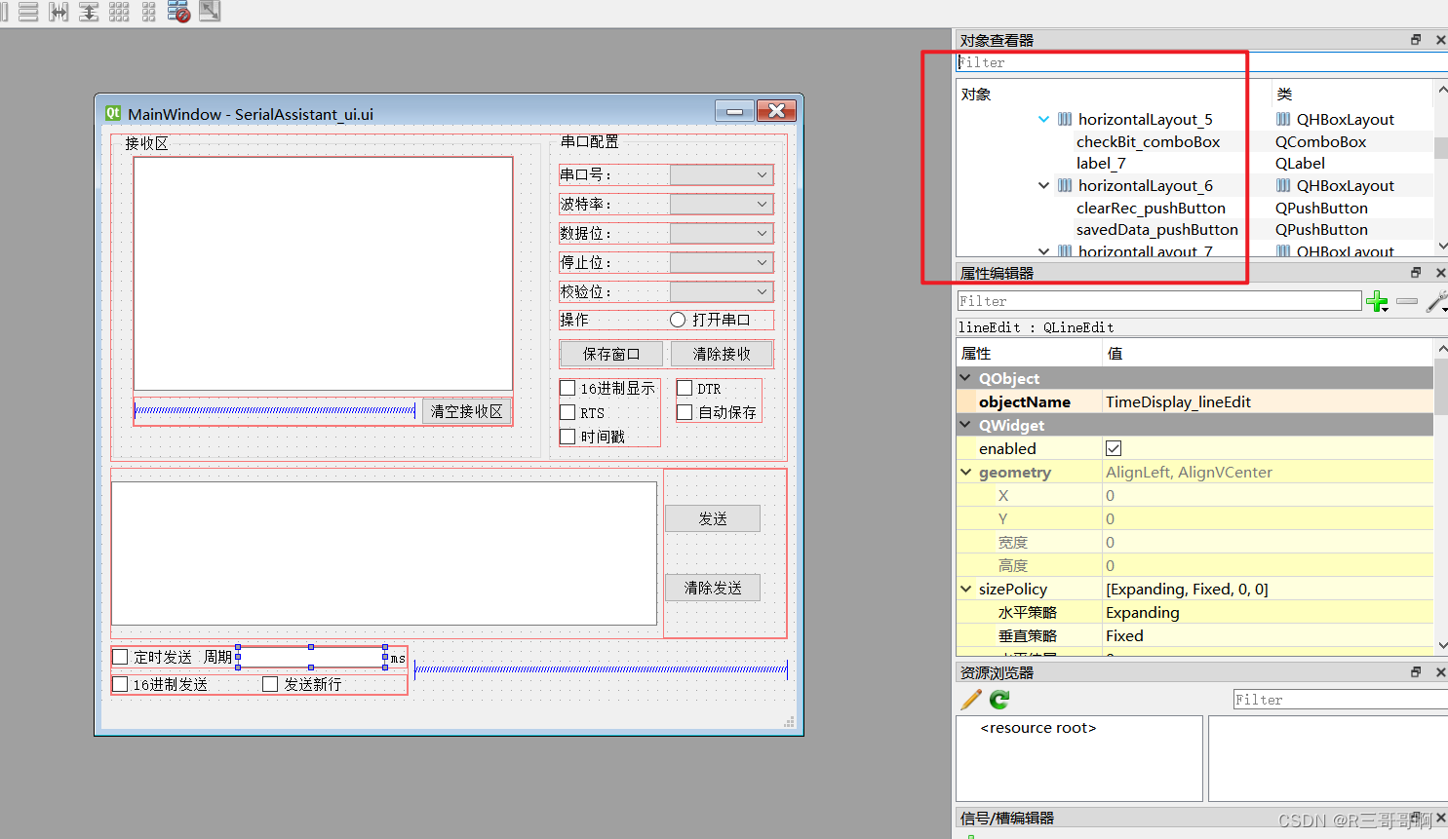Click the object inspector Filter field
The height and width of the screenshot is (839, 1448).
click(1201, 62)
